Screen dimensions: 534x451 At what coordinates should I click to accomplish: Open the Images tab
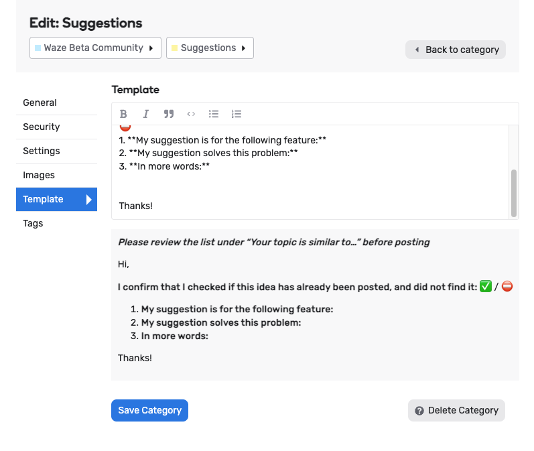[x=39, y=175]
